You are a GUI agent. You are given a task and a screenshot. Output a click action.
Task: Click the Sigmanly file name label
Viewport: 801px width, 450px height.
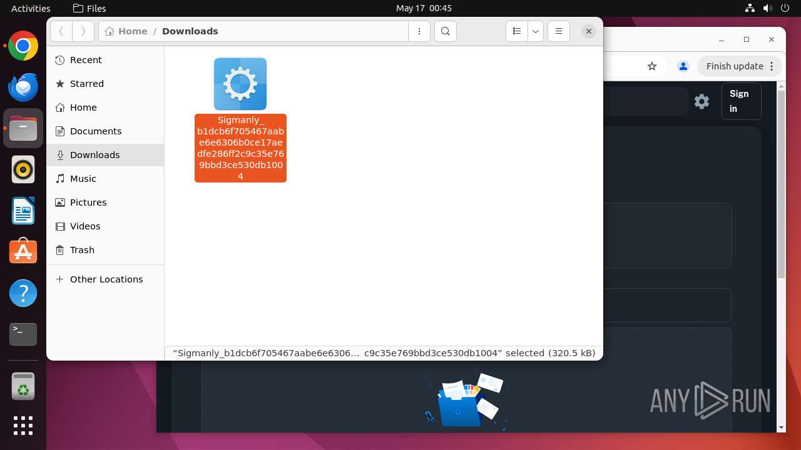point(240,148)
